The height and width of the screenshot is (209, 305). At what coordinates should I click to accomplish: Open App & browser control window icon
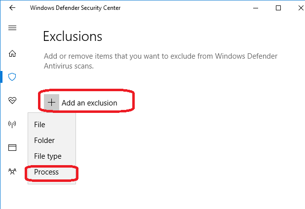pyautogui.click(x=12, y=147)
